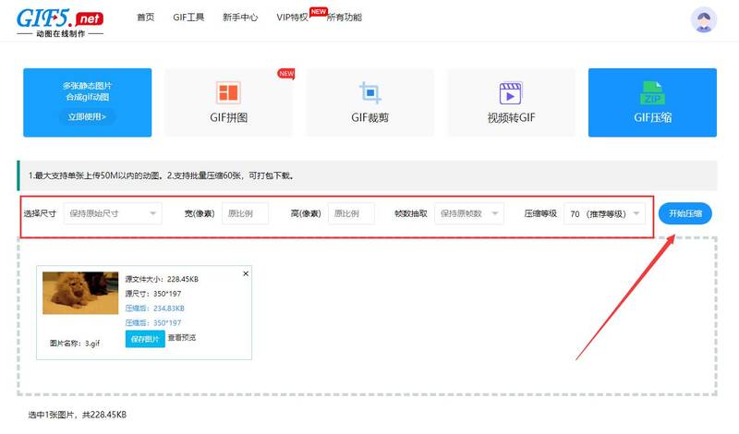Screen dimensions: 739x434
Task: Click the 查看预览 link
Action: 181,338
